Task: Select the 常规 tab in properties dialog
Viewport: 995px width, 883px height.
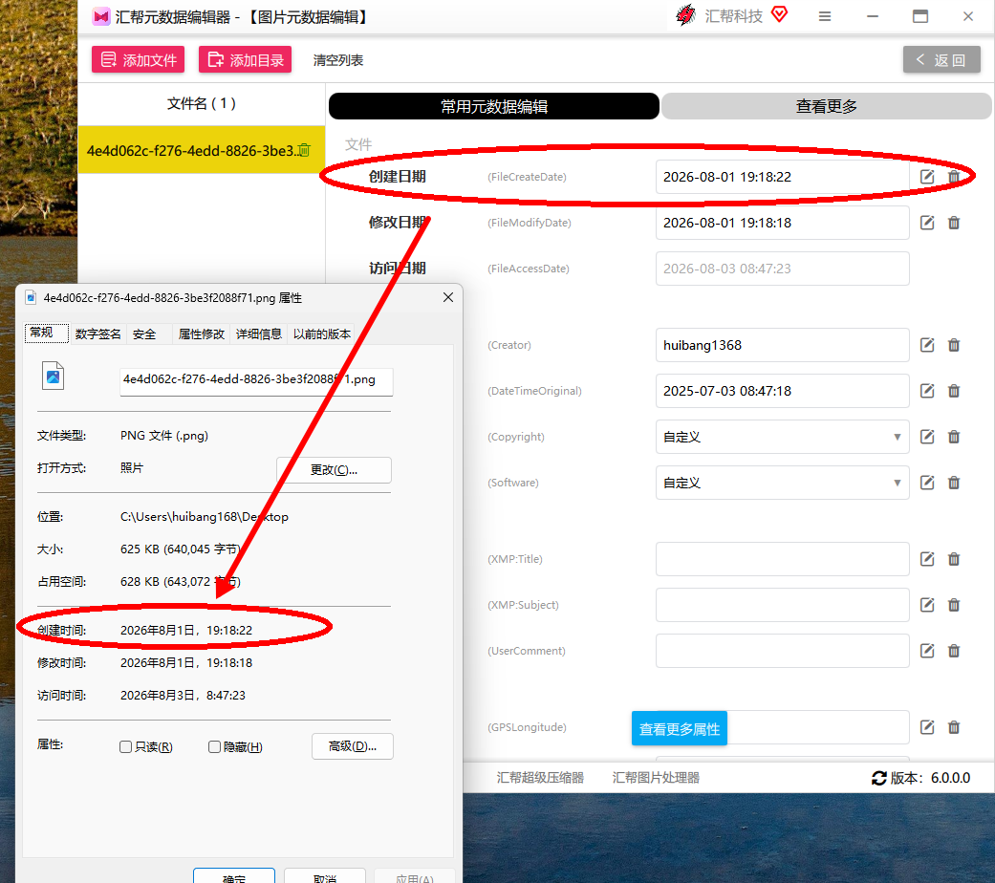Action: [46, 333]
